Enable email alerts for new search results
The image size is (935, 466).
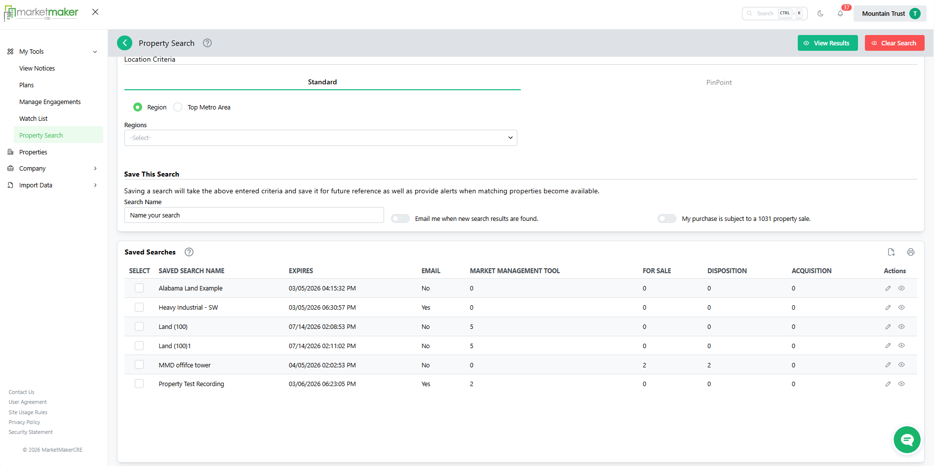(x=400, y=218)
